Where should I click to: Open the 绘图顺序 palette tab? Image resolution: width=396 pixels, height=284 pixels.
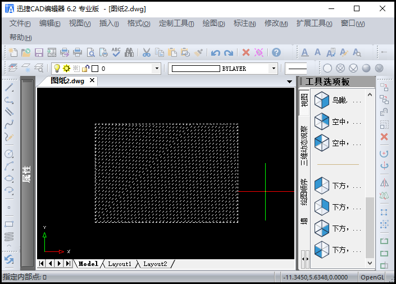click(x=304, y=192)
